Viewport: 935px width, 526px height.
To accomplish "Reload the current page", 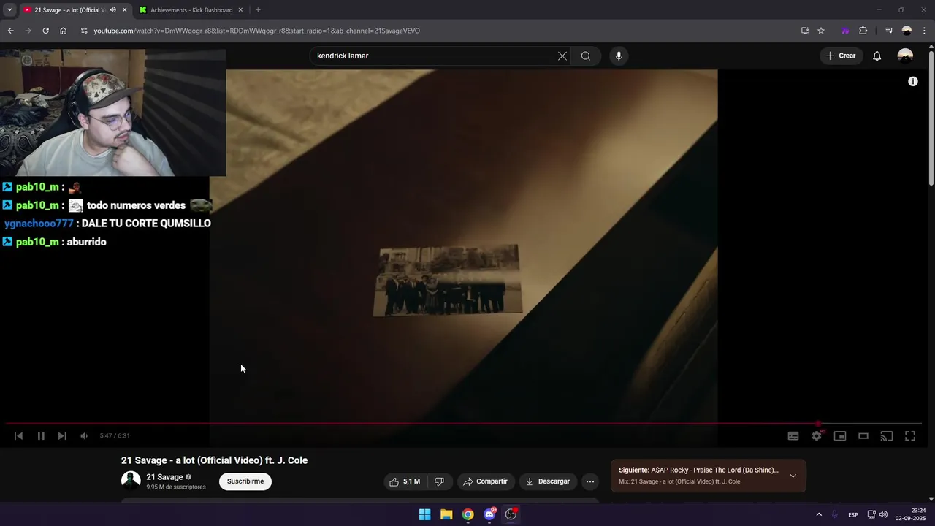I will click(45, 31).
